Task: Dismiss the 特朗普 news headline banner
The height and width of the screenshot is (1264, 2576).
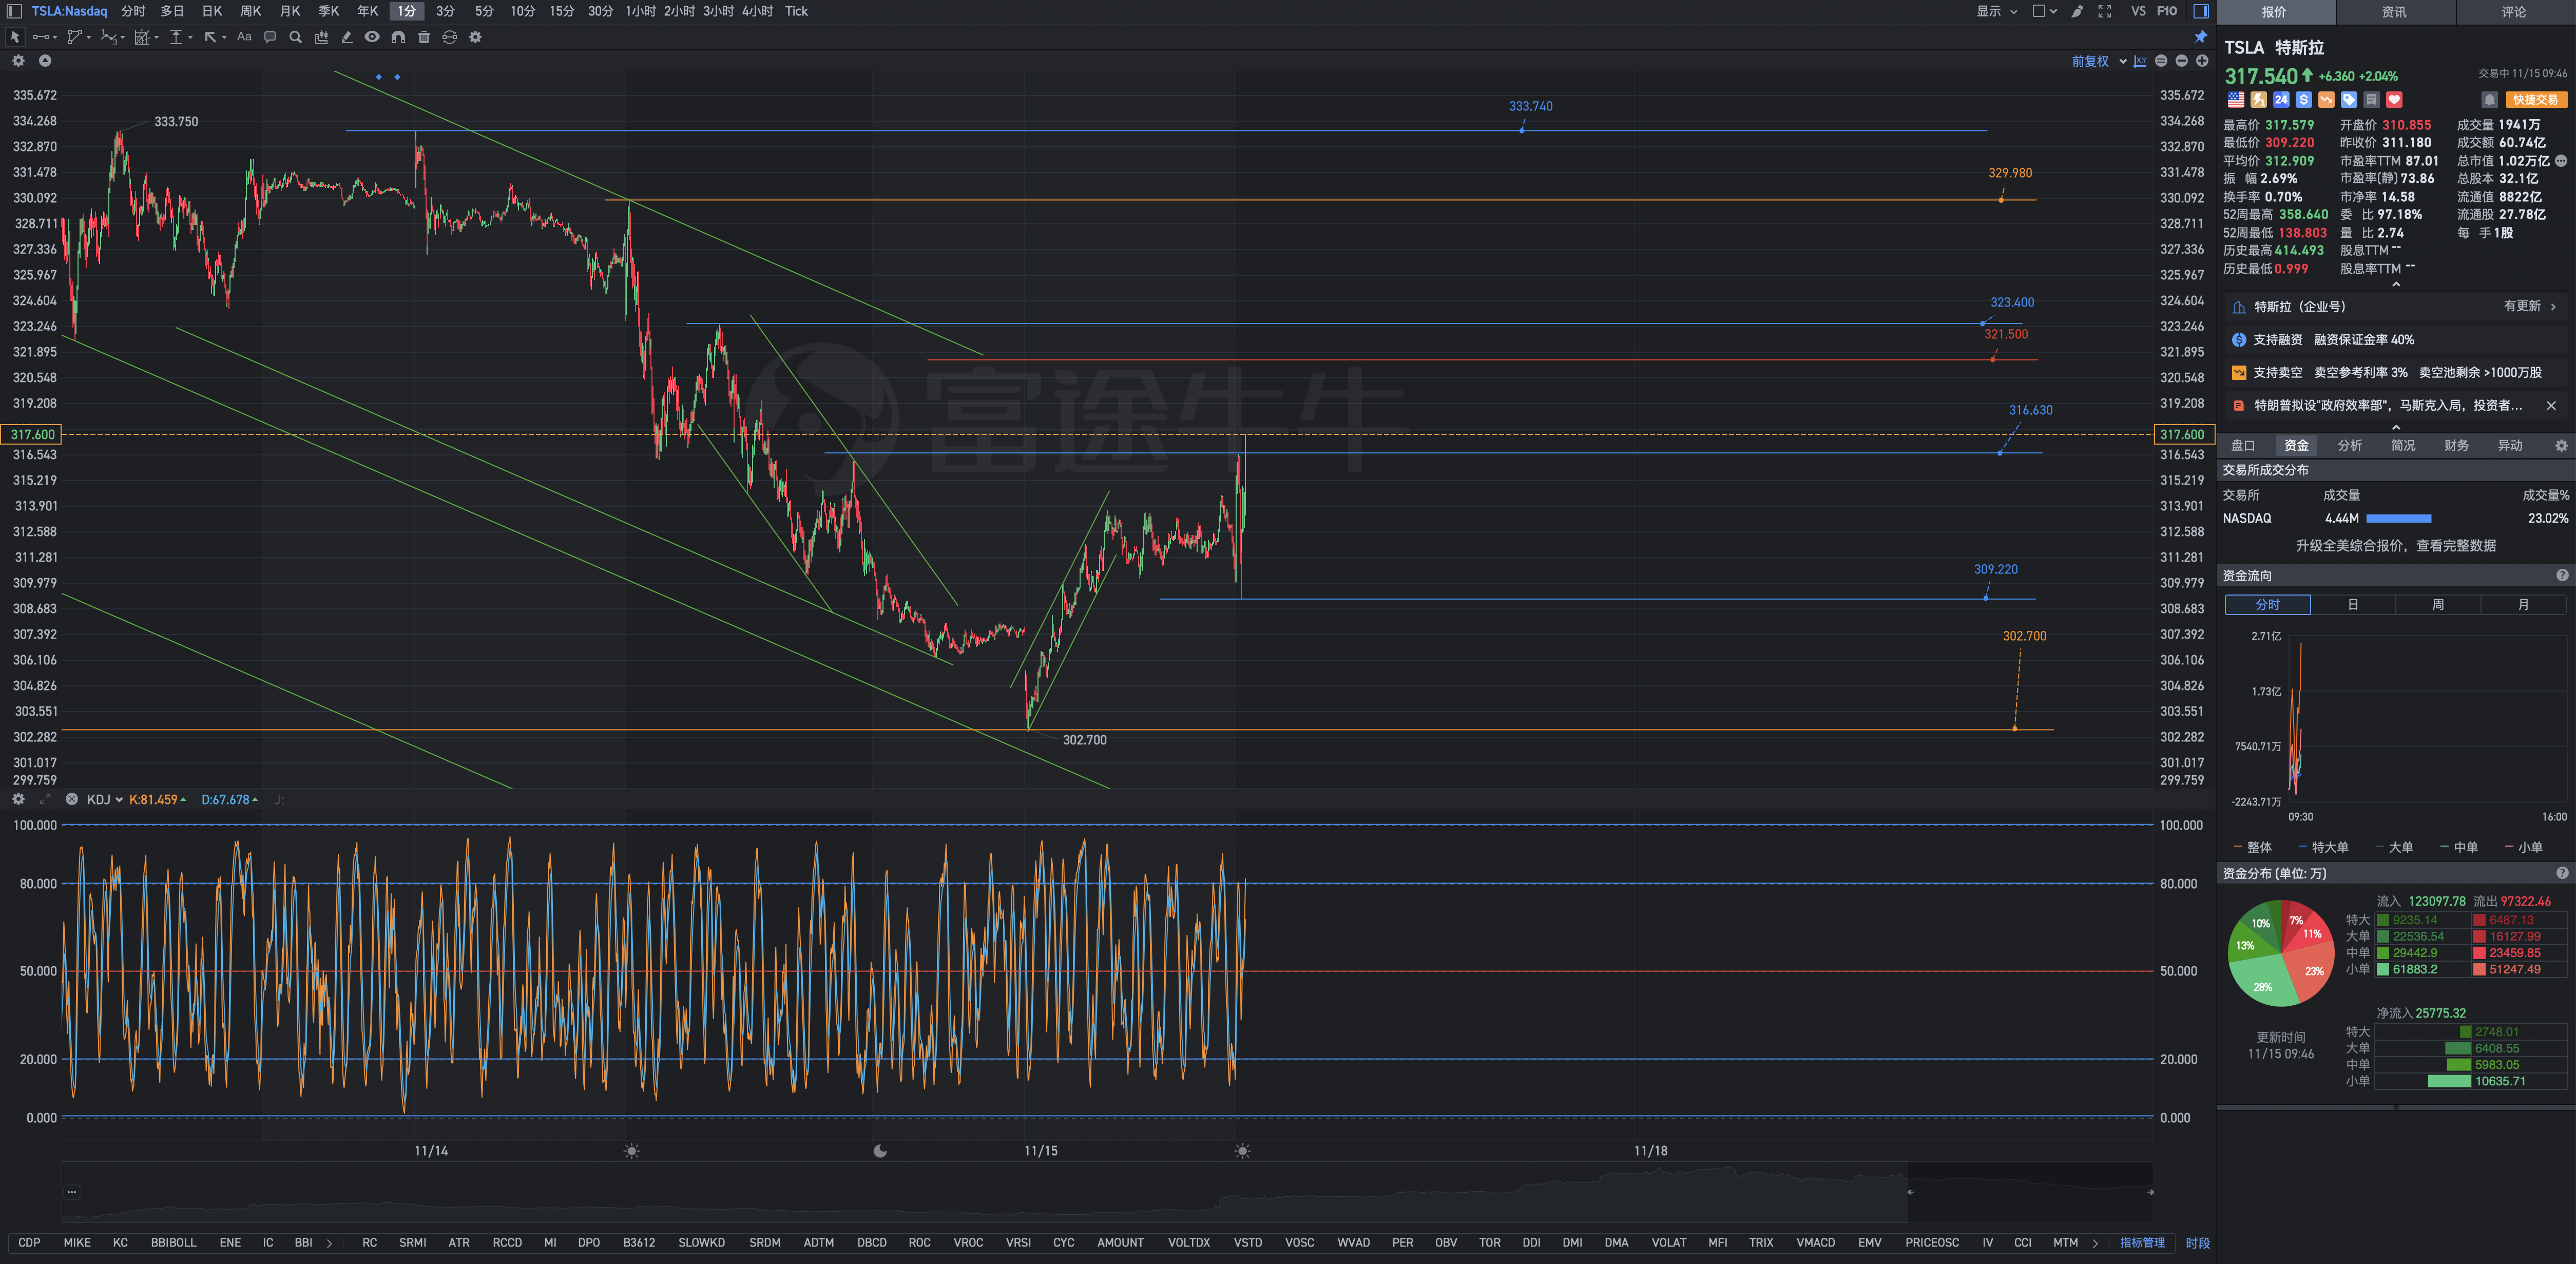Action: click(x=2551, y=405)
